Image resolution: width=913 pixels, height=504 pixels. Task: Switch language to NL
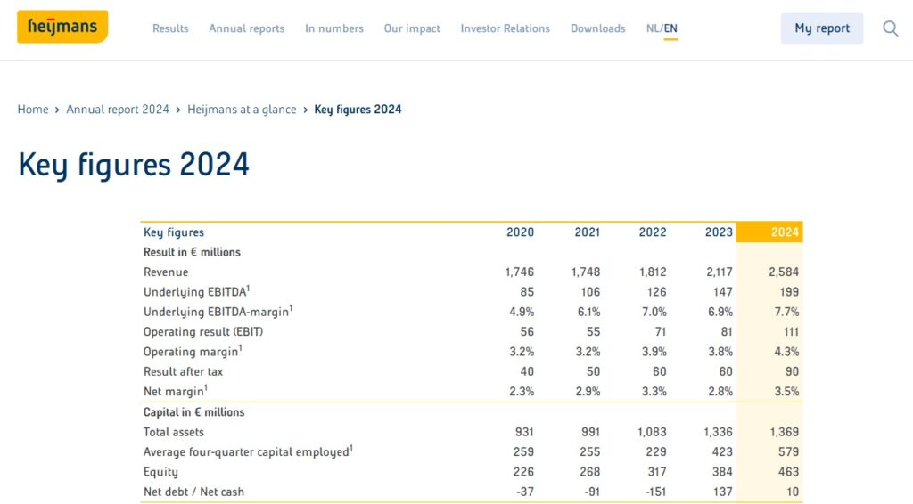coord(653,28)
